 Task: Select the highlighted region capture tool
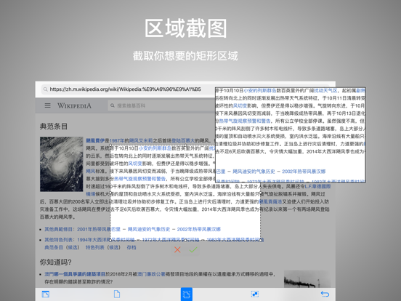[187, 294]
